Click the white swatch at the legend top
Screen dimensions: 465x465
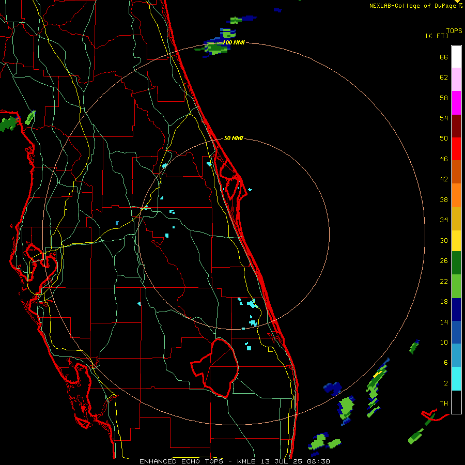pyautogui.click(x=456, y=57)
